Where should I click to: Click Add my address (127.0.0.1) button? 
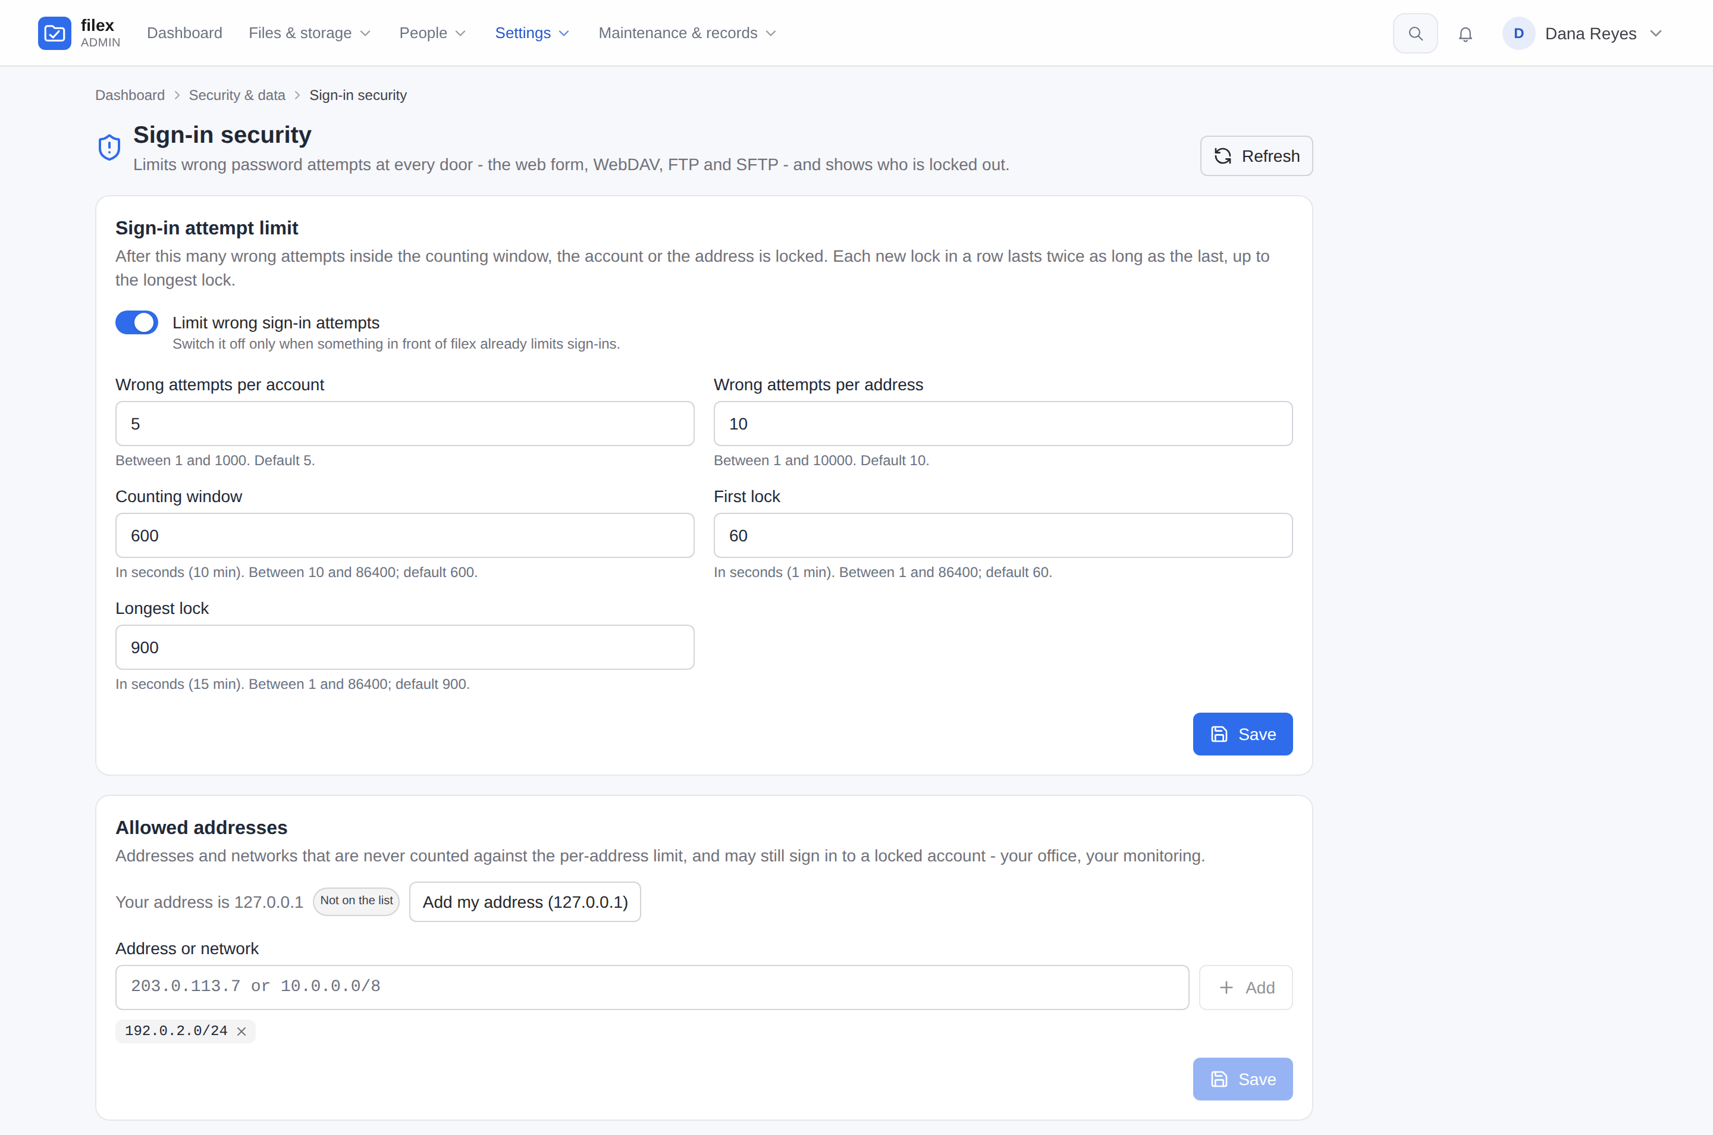[525, 902]
